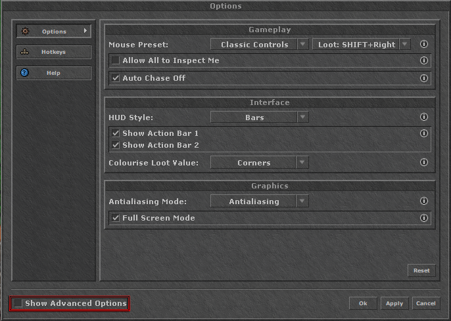Image resolution: width=451 pixels, height=321 pixels.
Task: Uncheck Show Action Bar 1
Action: [x=116, y=133]
